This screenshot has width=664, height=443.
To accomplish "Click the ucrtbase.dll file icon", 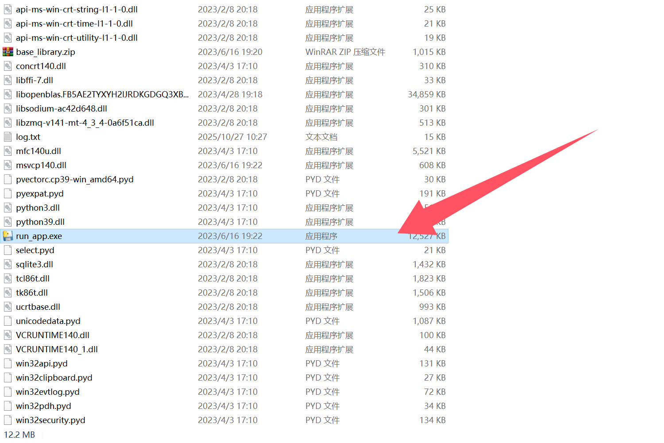I will point(8,307).
